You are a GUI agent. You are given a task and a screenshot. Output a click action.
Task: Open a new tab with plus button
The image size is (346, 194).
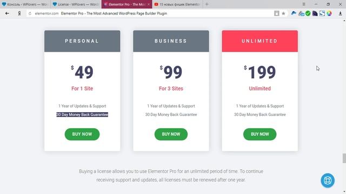point(207,4)
